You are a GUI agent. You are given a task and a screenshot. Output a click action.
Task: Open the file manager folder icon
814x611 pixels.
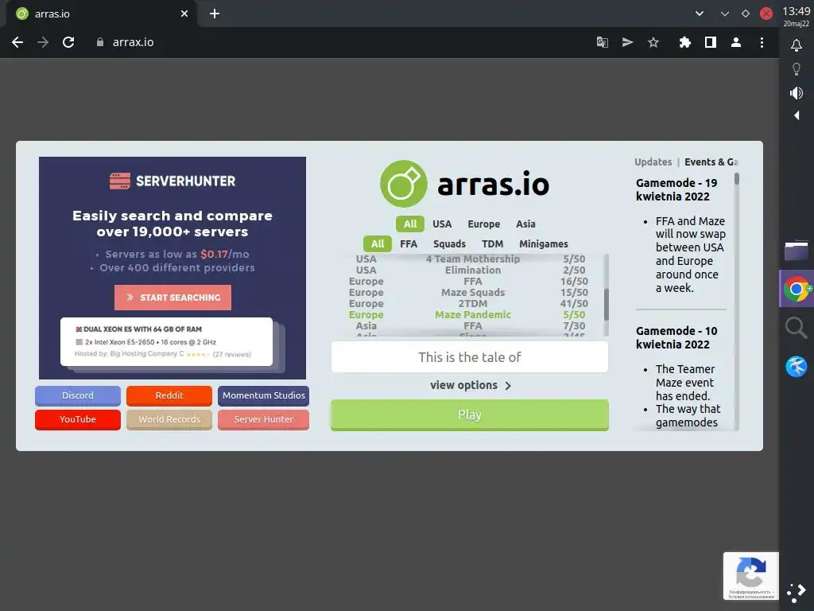point(797,250)
